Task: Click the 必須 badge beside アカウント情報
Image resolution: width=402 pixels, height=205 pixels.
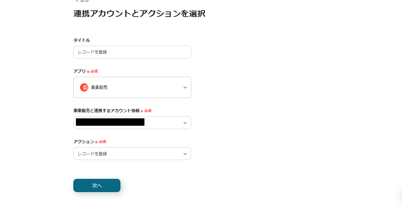Action: tap(148, 111)
